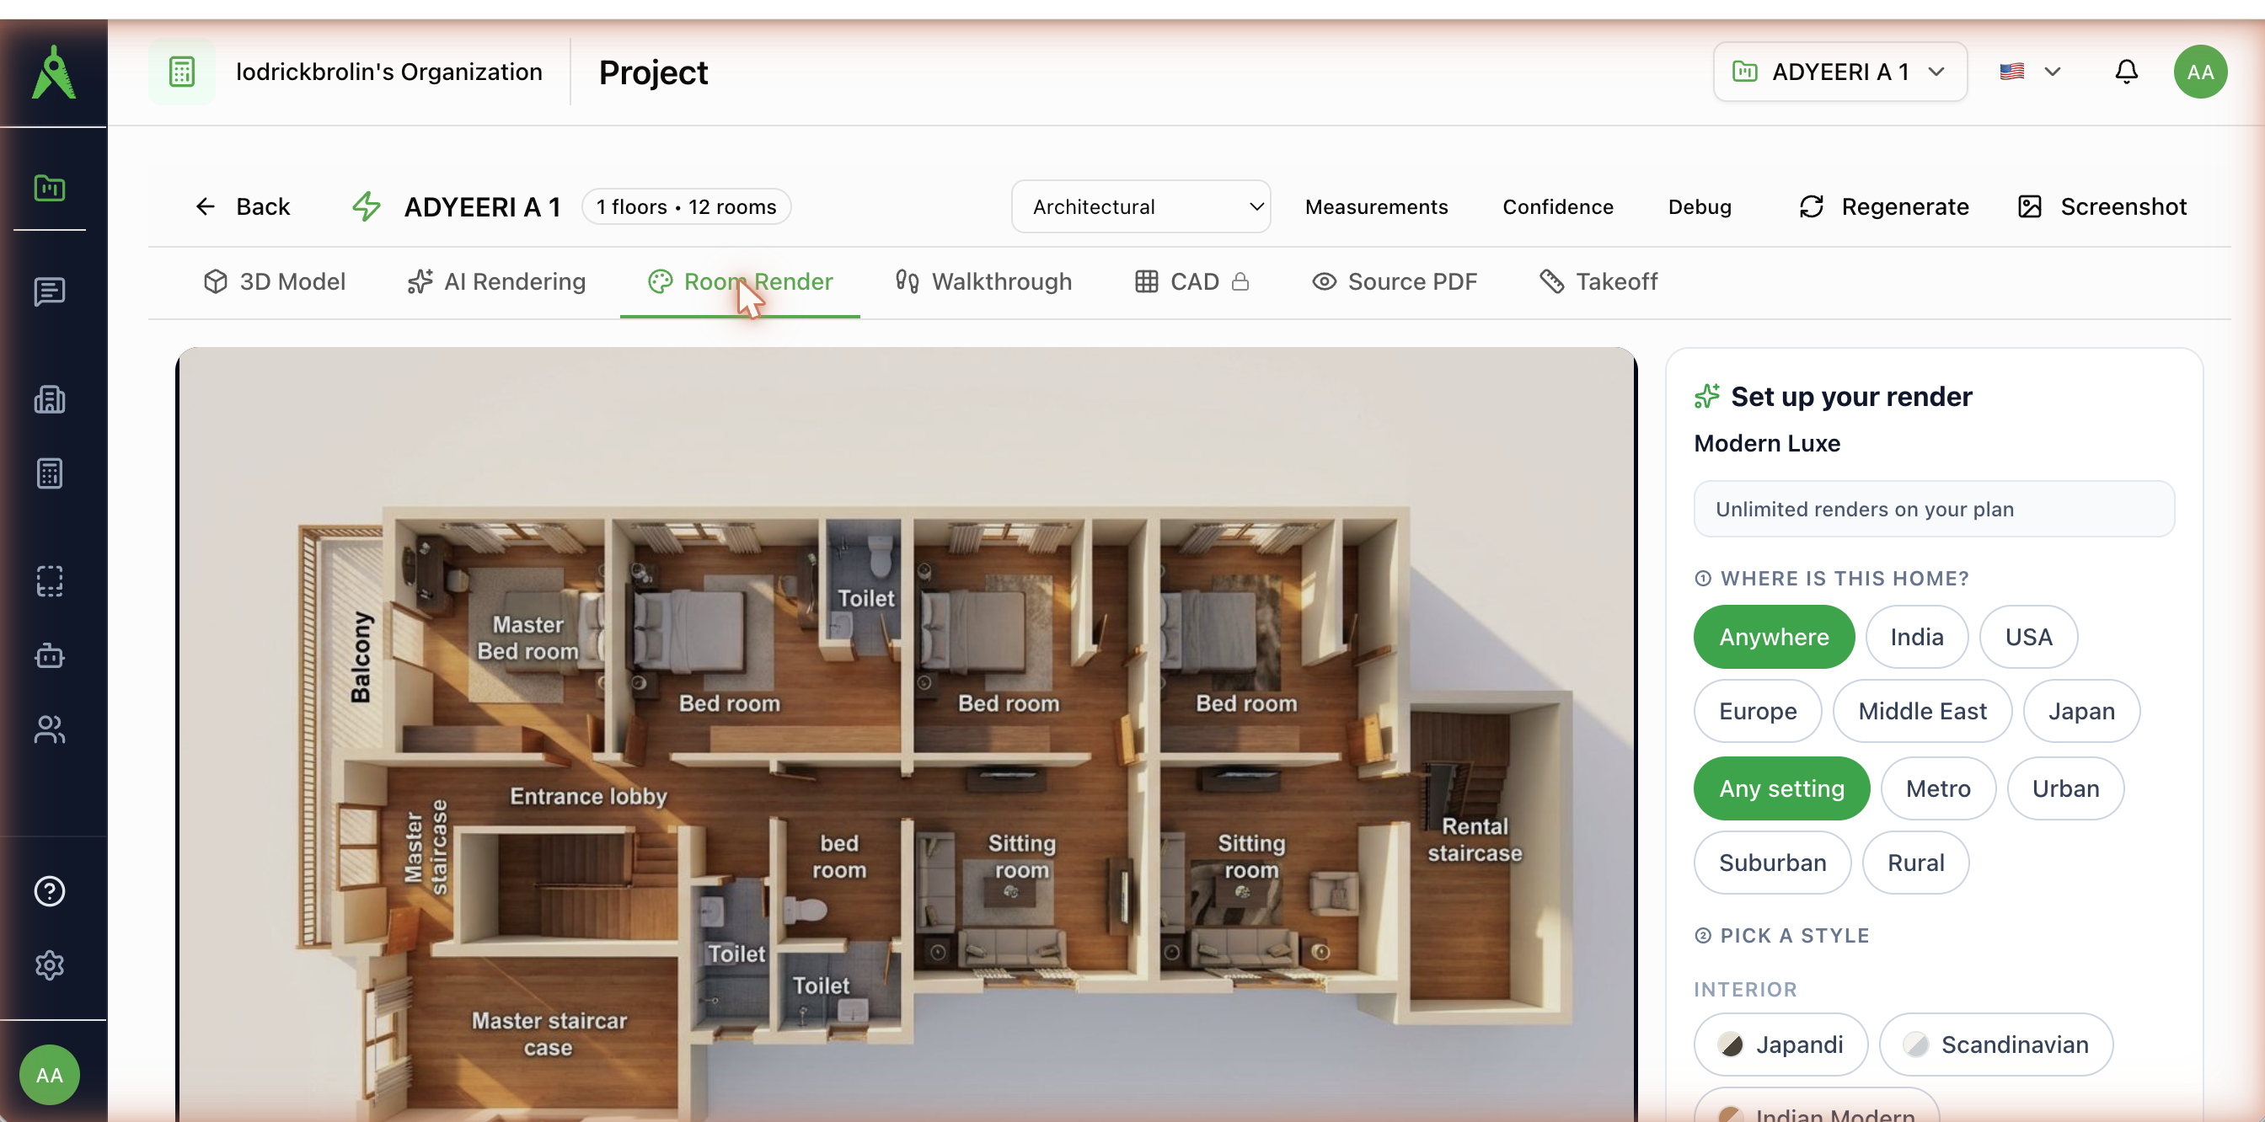Select the Any setting chip

tap(1781, 788)
